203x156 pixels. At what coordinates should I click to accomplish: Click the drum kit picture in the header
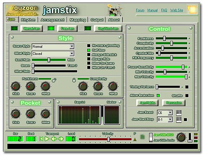pyautogui.click(x=114, y=10)
